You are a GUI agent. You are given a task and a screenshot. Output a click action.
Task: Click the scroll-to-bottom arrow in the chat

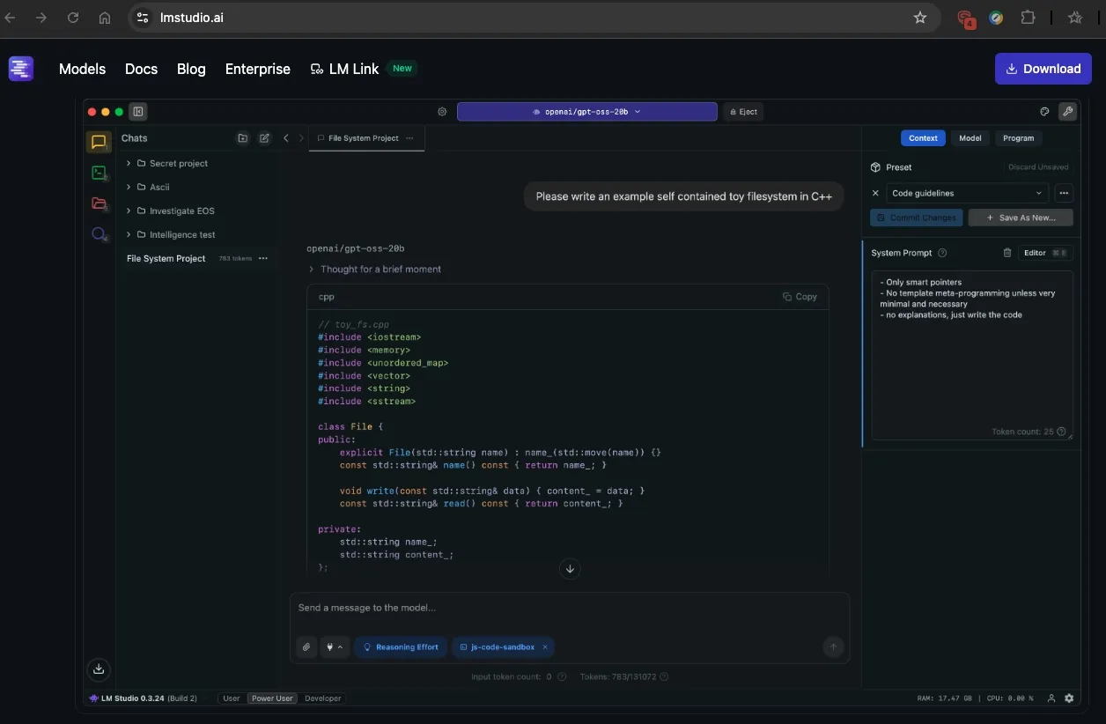570,569
